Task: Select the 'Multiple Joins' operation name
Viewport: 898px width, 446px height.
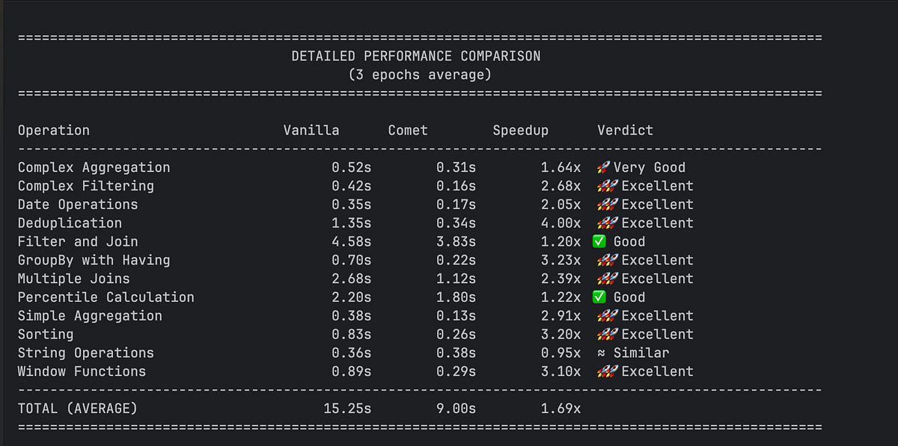Action: 74,279
